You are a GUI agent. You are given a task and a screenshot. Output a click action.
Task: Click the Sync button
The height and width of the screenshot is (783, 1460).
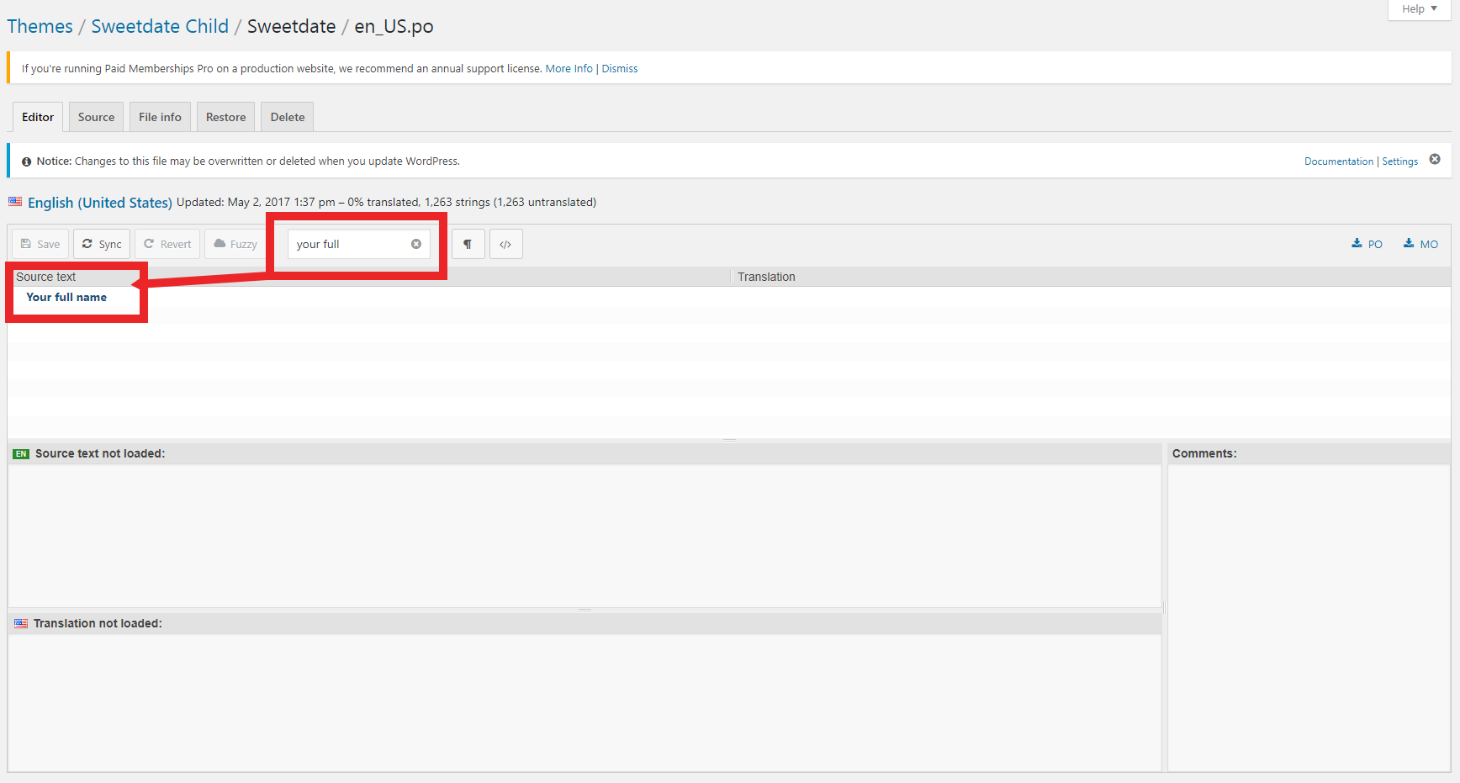coord(102,244)
